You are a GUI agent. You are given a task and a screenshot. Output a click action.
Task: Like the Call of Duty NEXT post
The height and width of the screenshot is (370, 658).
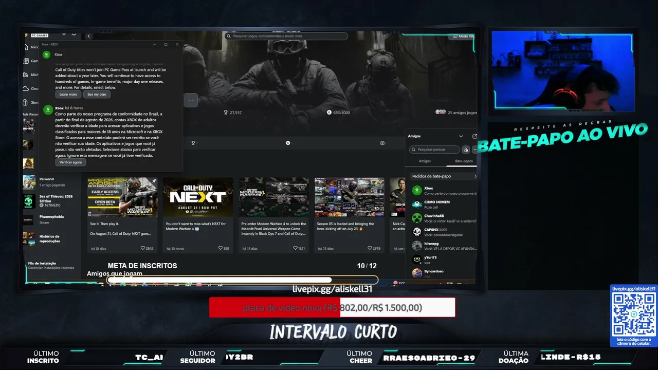220,248
